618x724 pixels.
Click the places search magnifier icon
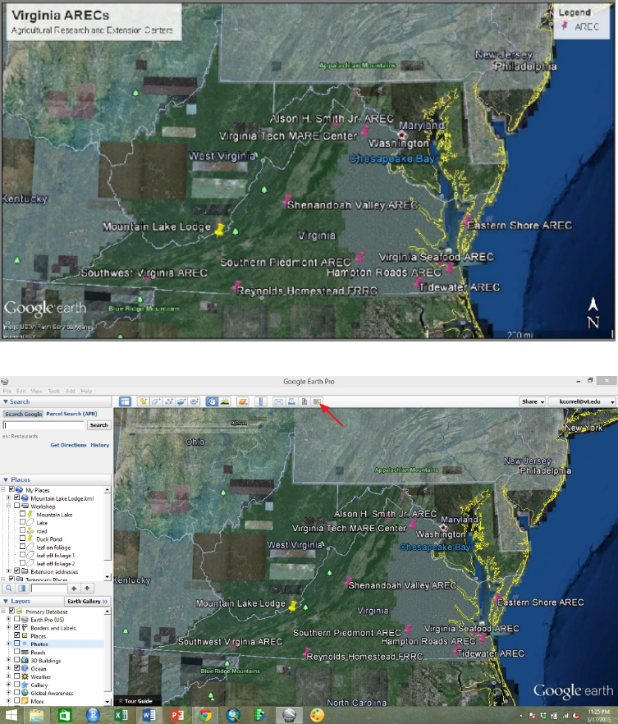pyautogui.click(x=9, y=589)
